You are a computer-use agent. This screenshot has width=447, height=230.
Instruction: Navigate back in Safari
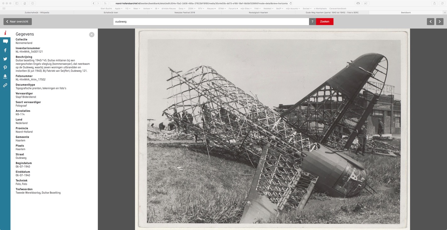pos(93,3)
